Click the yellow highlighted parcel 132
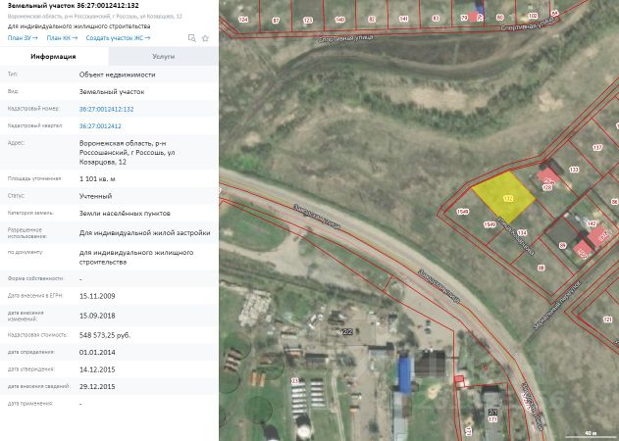This screenshot has width=619, height=441. point(505,196)
